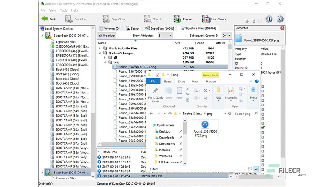This screenshot has height=187, width=323.
Task: Start a QuickScan from the toolbar
Action: 76,19
